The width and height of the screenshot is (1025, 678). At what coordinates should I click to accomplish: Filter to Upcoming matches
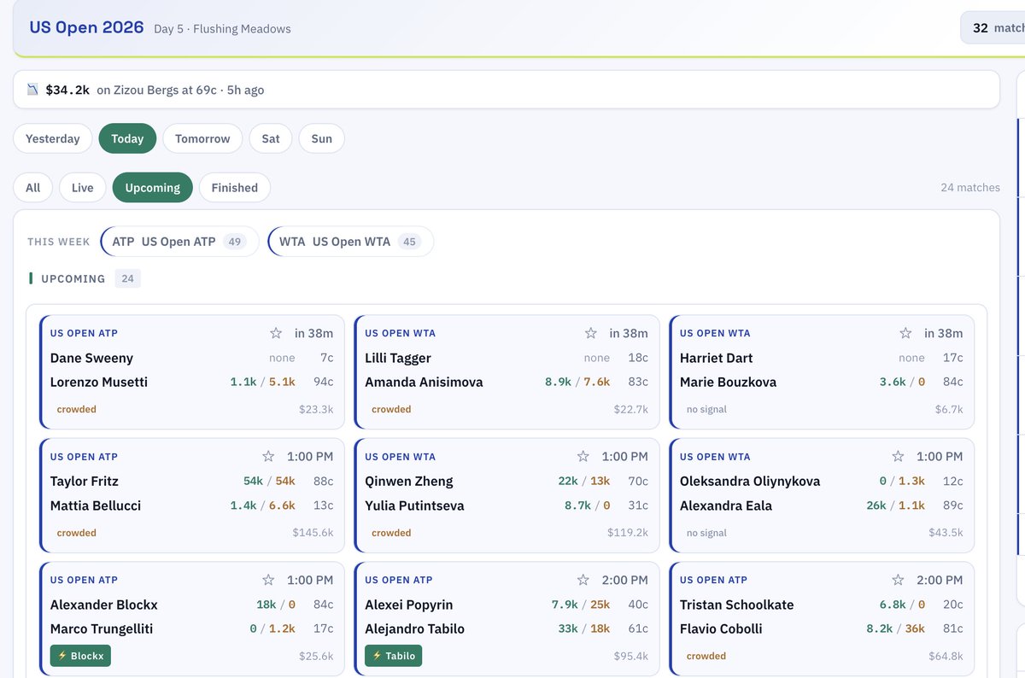[153, 188]
